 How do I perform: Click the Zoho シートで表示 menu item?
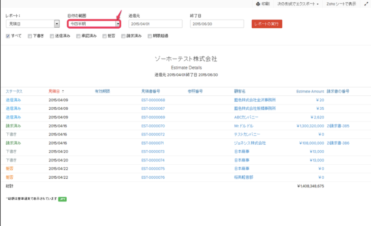pos(341,4)
